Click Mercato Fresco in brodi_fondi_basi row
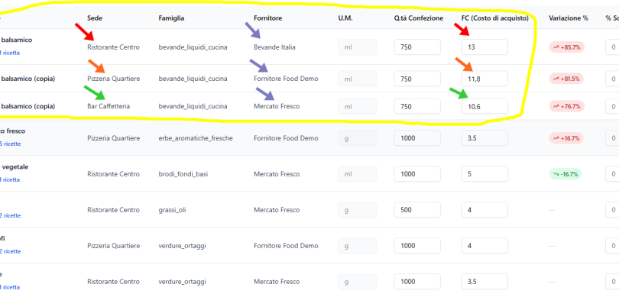 [x=277, y=174]
